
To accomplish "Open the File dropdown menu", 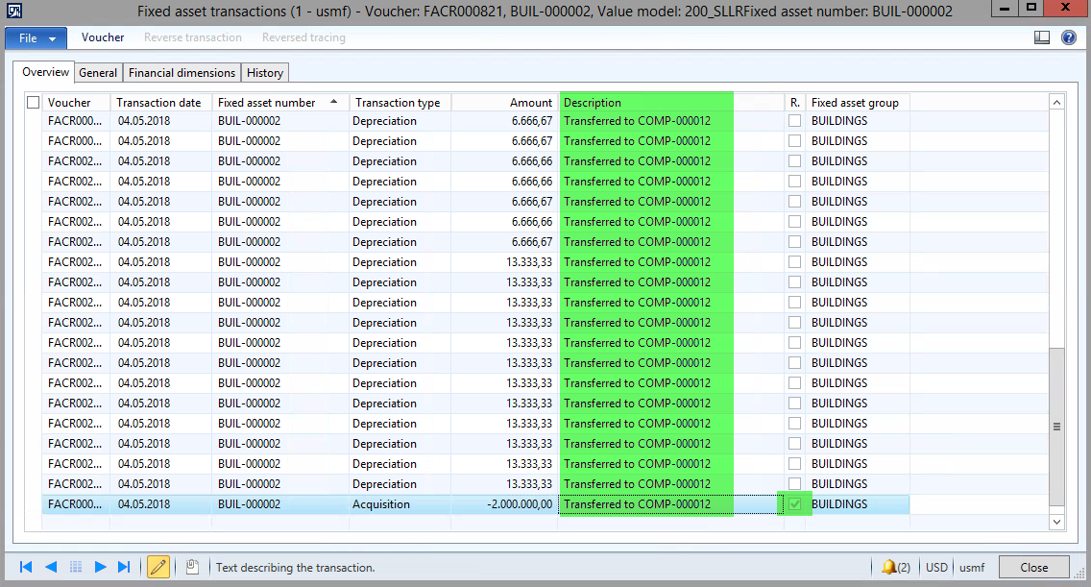I will point(36,37).
